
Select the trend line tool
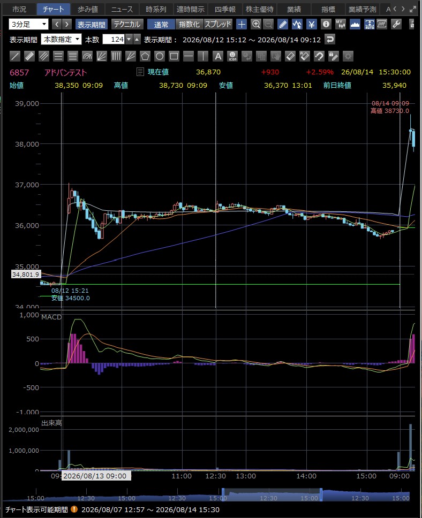click(15, 56)
